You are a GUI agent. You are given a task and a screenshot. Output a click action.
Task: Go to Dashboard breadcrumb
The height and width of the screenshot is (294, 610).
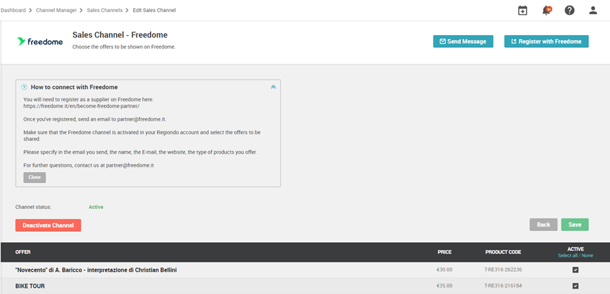14,11
